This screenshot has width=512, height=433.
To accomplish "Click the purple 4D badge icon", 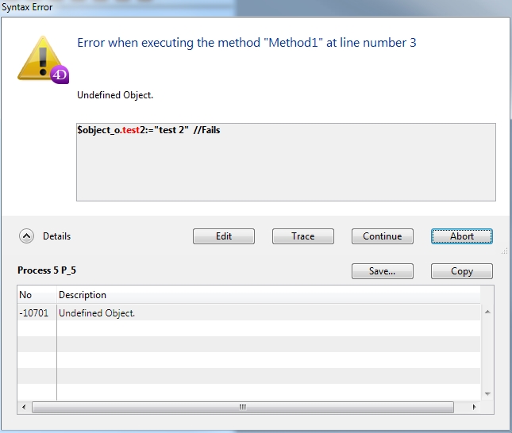I will point(60,75).
